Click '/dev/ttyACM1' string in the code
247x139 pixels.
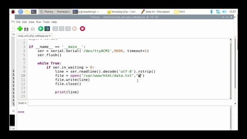(x=96, y=51)
